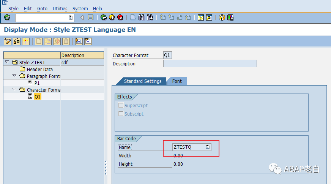Click the Create New Session icon
Viewport: 331px width, 184px height.
click(200, 17)
